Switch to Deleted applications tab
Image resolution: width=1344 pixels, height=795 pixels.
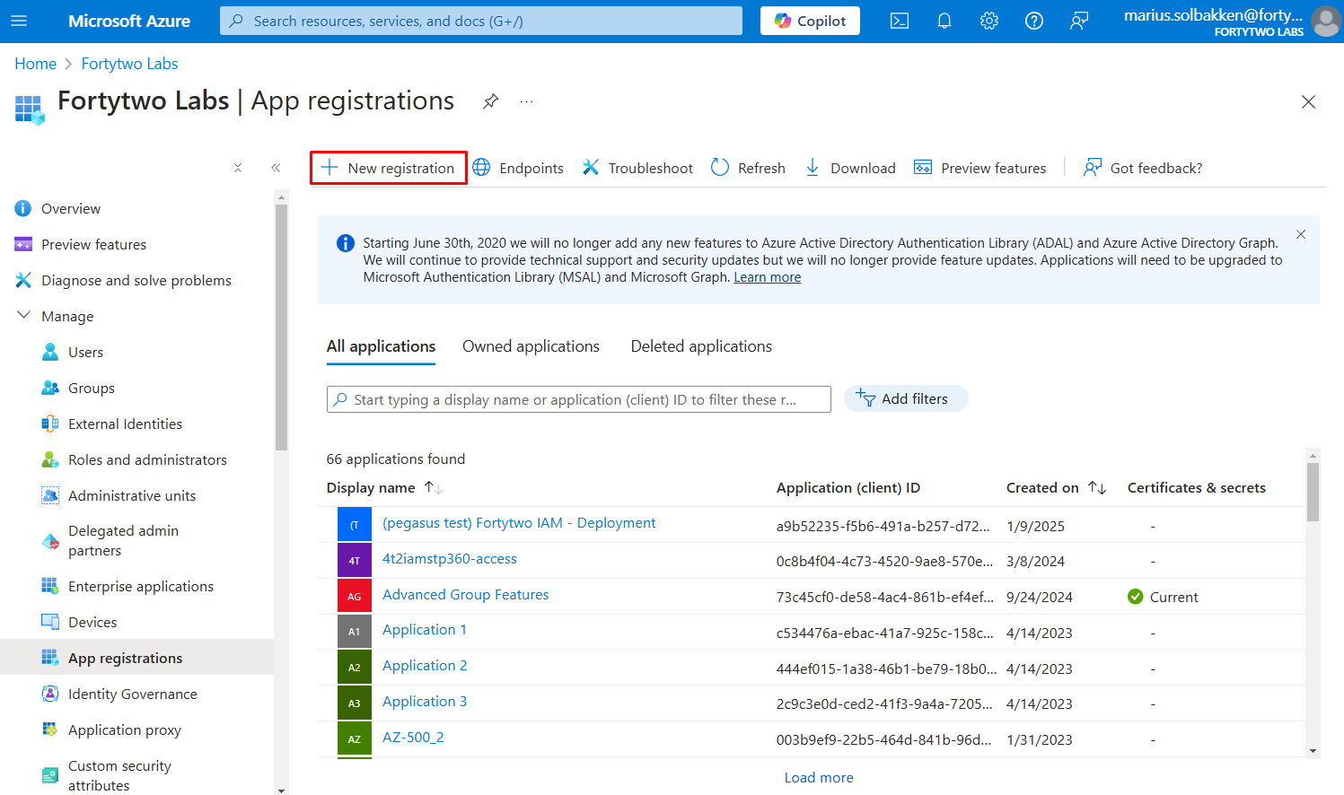[700, 346]
